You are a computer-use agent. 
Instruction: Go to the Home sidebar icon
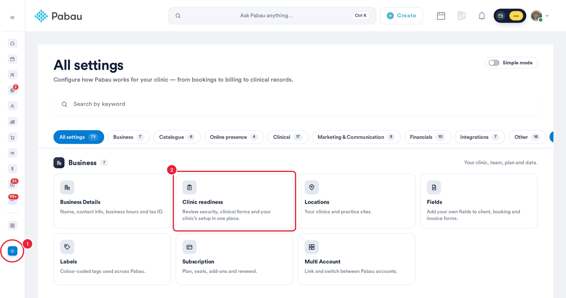[12, 43]
